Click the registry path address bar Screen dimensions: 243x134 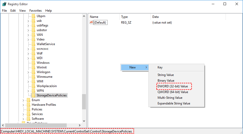[x=67, y=131]
